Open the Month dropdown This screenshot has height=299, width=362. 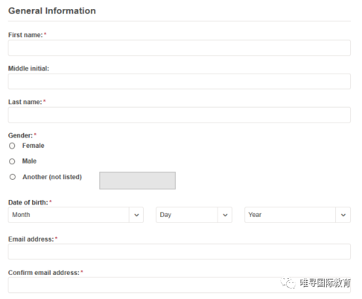[76, 215]
